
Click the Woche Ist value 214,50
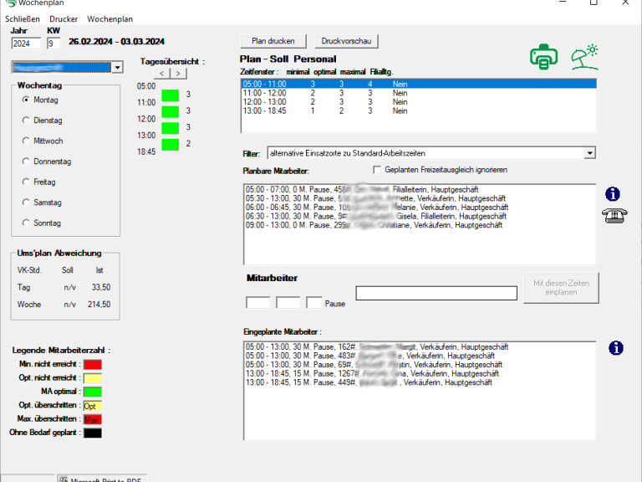99,305
